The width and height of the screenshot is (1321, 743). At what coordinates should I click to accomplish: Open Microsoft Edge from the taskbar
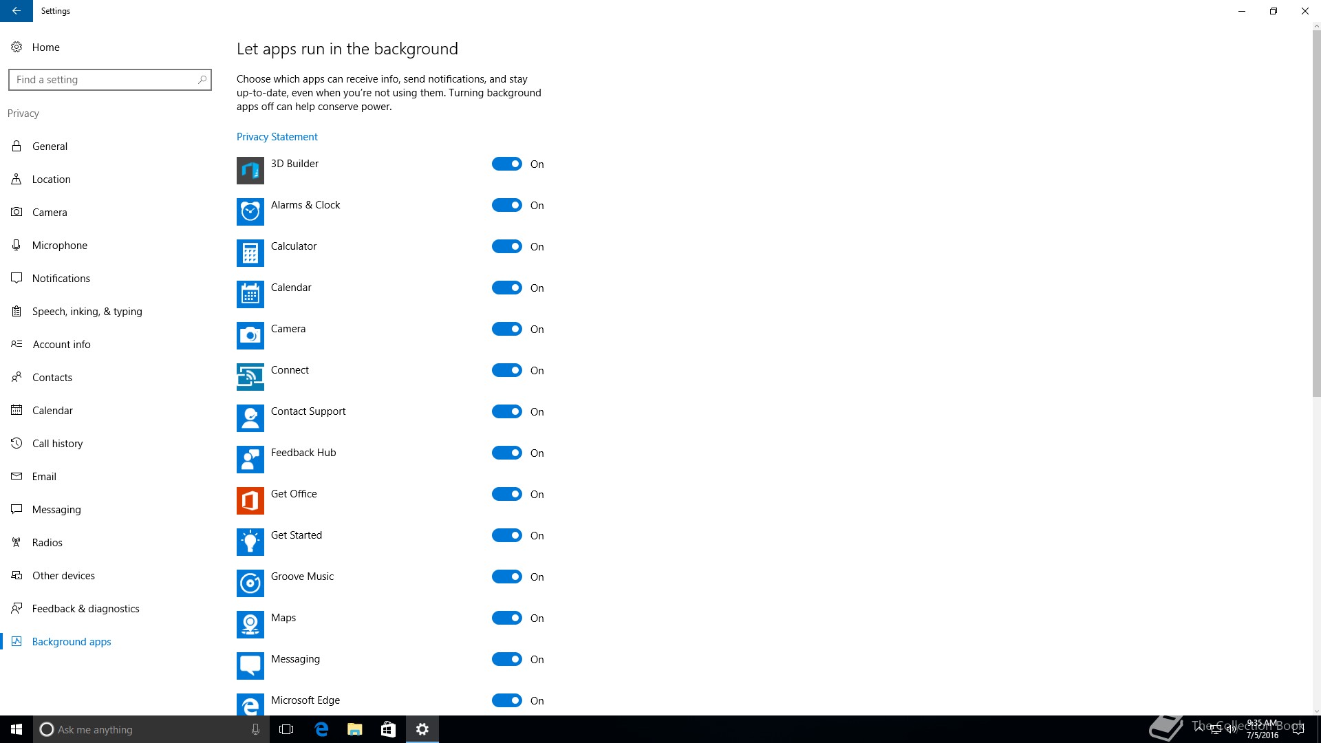pos(321,729)
